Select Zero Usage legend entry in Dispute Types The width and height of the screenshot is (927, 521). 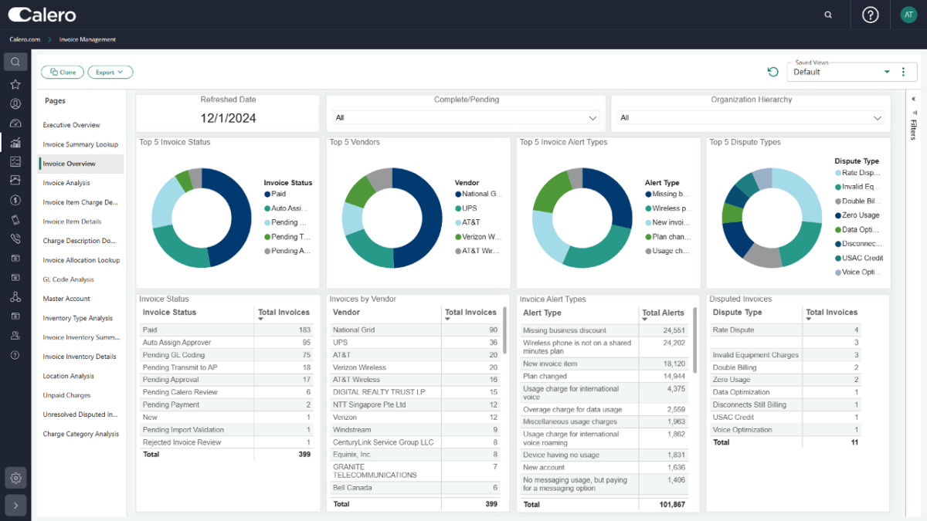click(x=857, y=215)
